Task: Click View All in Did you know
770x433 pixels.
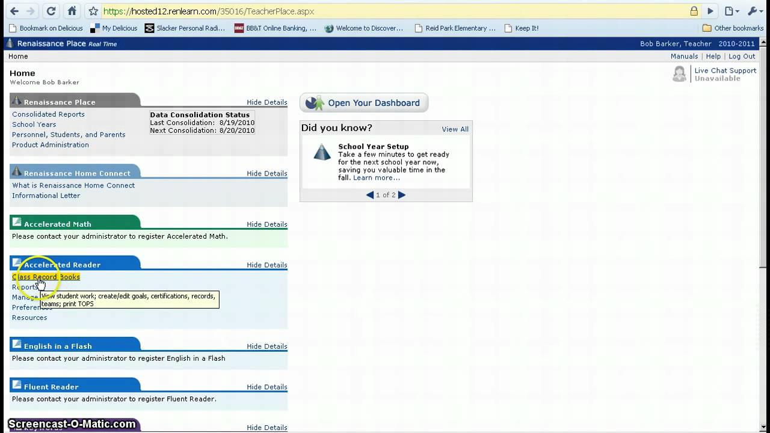Action: point(455,129)
